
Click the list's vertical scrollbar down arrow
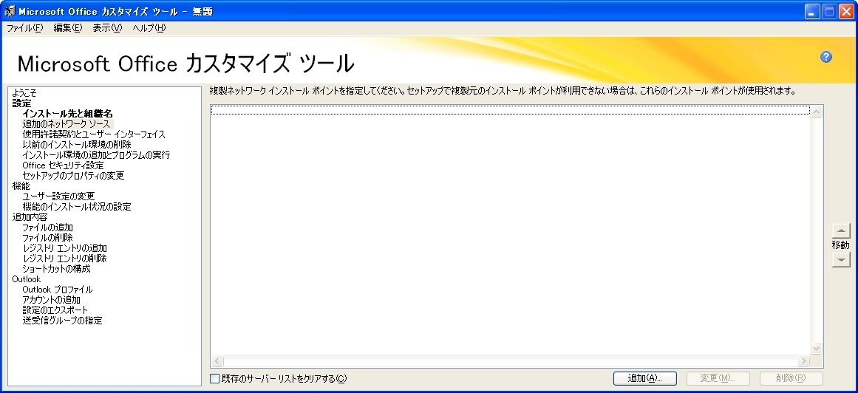(x=816, y=348)
